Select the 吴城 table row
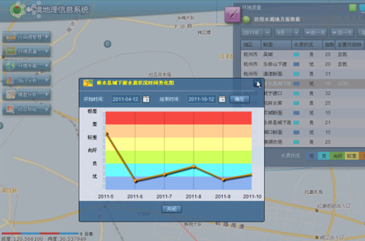 click(x=303, y=54)
